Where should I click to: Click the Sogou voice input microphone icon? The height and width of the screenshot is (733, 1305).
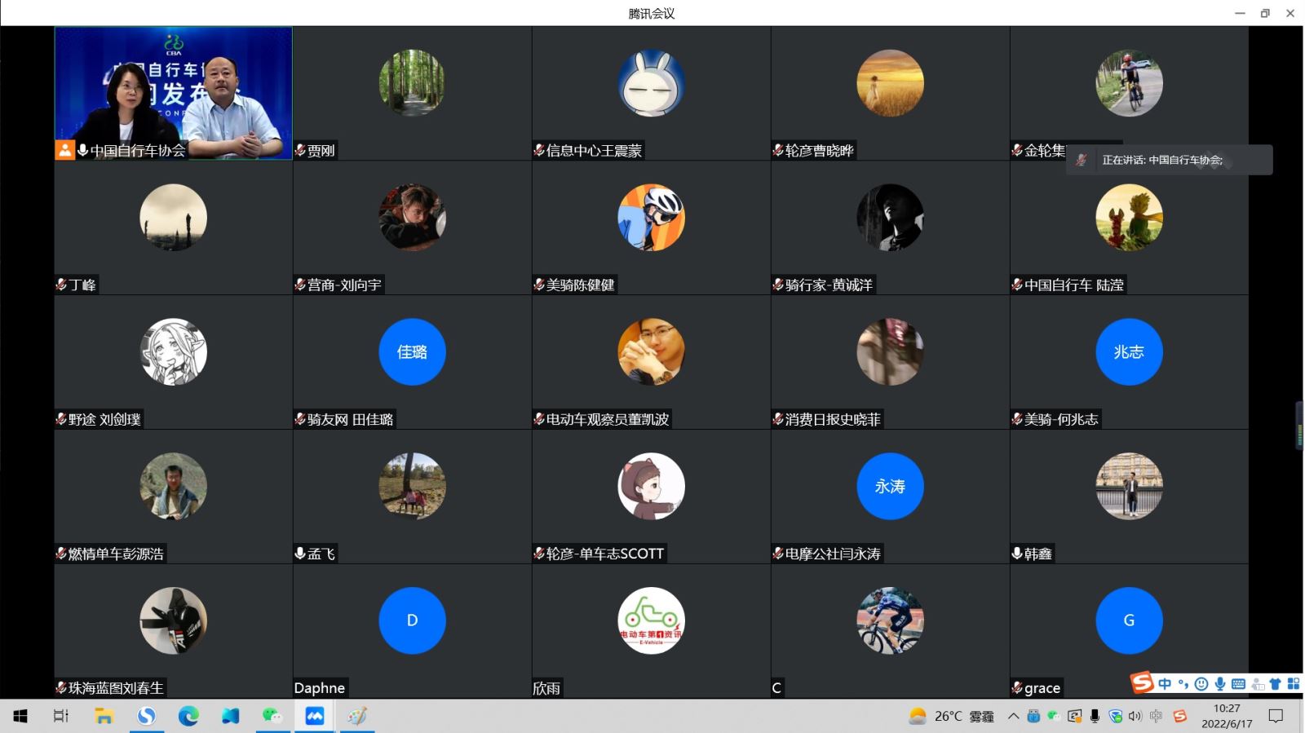pos(1219,684)
